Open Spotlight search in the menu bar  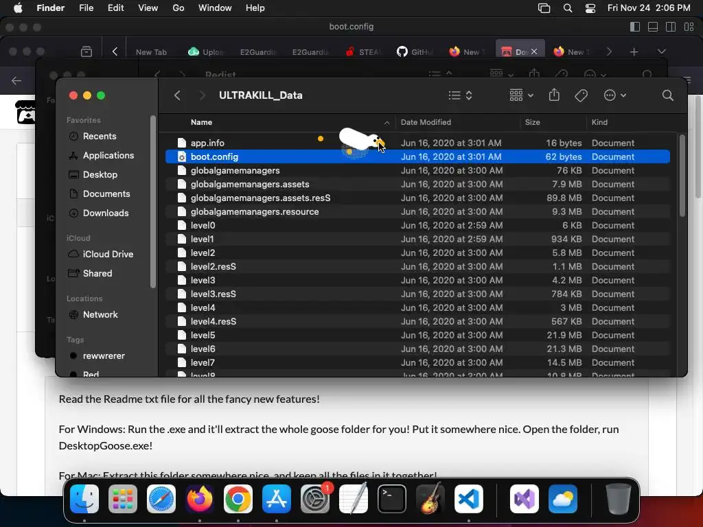coord(568,8)
